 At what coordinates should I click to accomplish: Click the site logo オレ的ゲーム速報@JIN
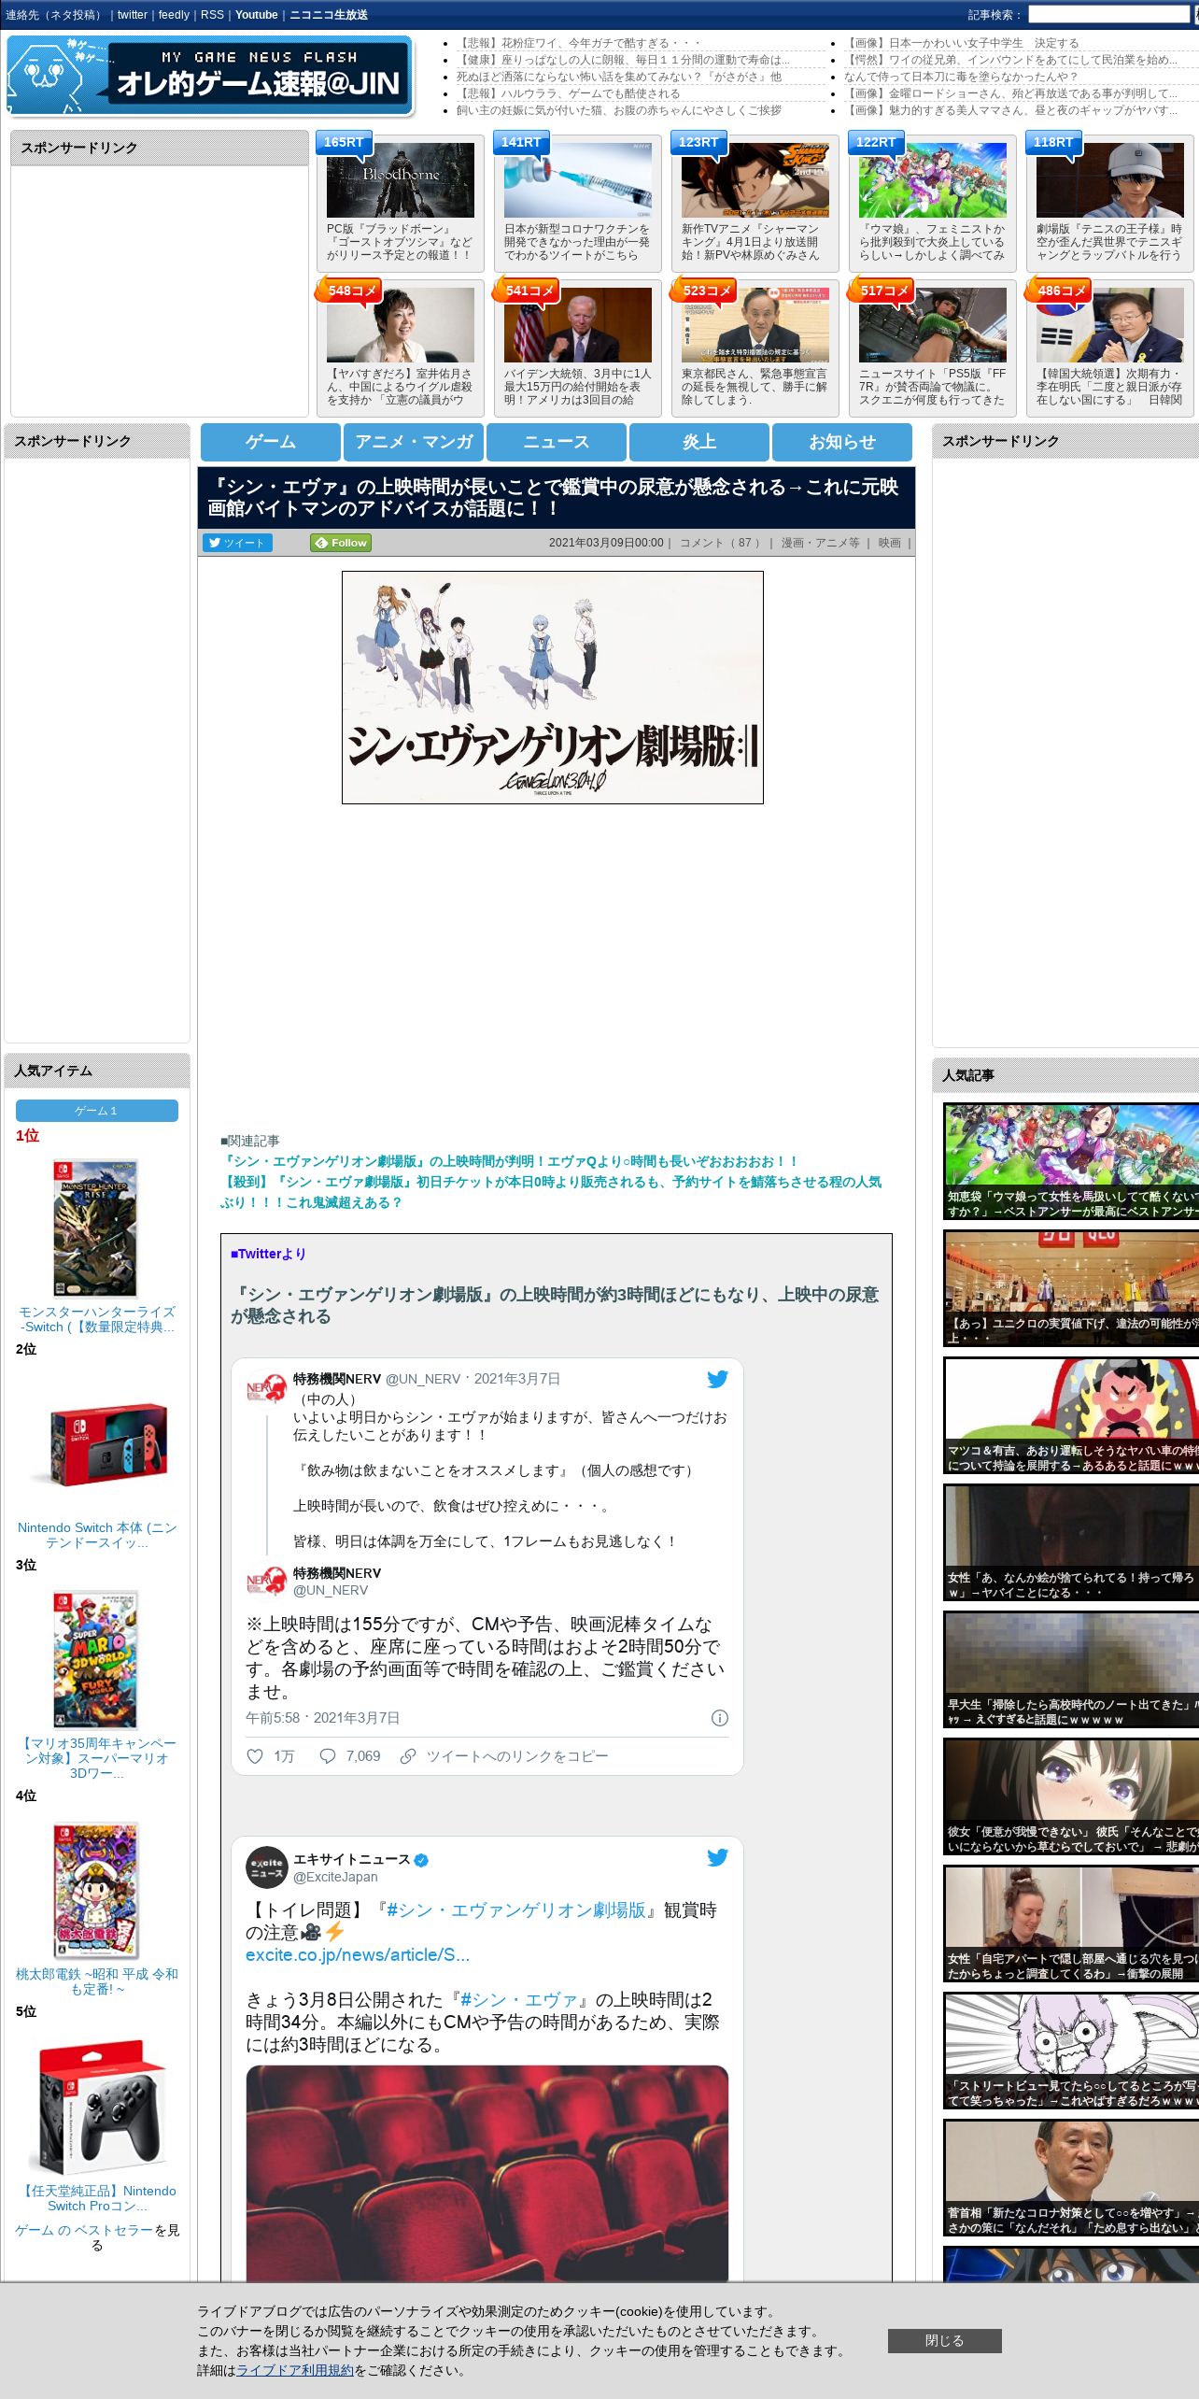(x=210, y=77)
